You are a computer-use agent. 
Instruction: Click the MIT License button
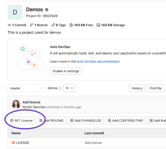[x=21, y=120]
